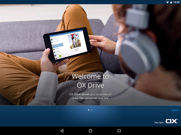The height and width of the screenshot is (135, 181).
Task: Click the green plus button on pictured tablet
Action: point(60,56)
